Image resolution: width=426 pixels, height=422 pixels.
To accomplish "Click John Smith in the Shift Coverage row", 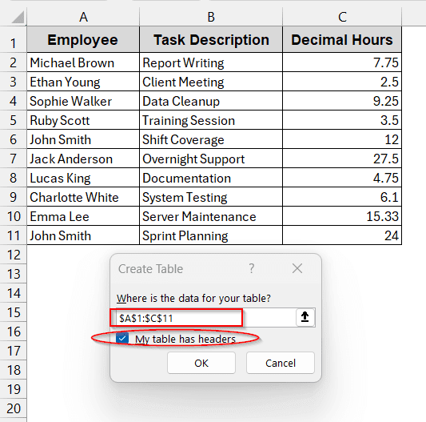I will (83, 139).
